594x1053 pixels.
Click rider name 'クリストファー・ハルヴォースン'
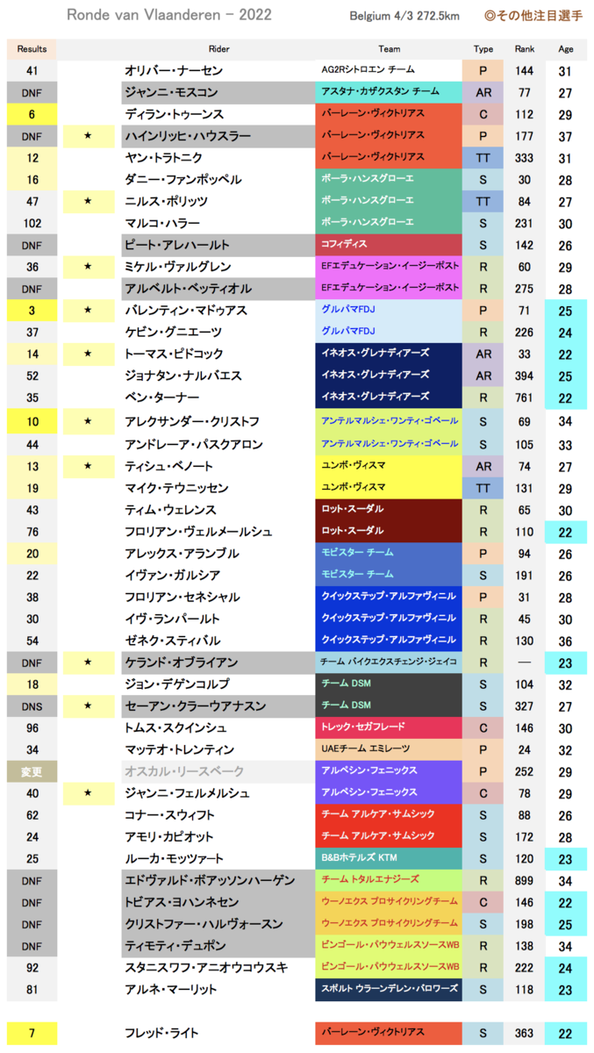click(204, 924)
